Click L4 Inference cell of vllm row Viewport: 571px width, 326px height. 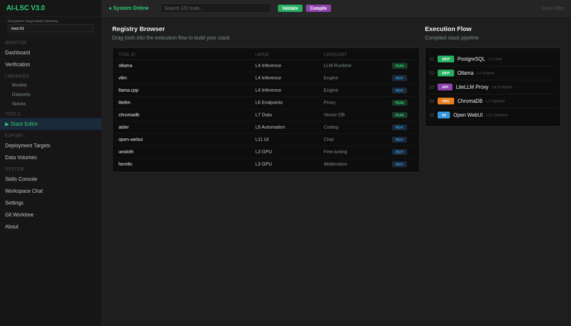268,78
